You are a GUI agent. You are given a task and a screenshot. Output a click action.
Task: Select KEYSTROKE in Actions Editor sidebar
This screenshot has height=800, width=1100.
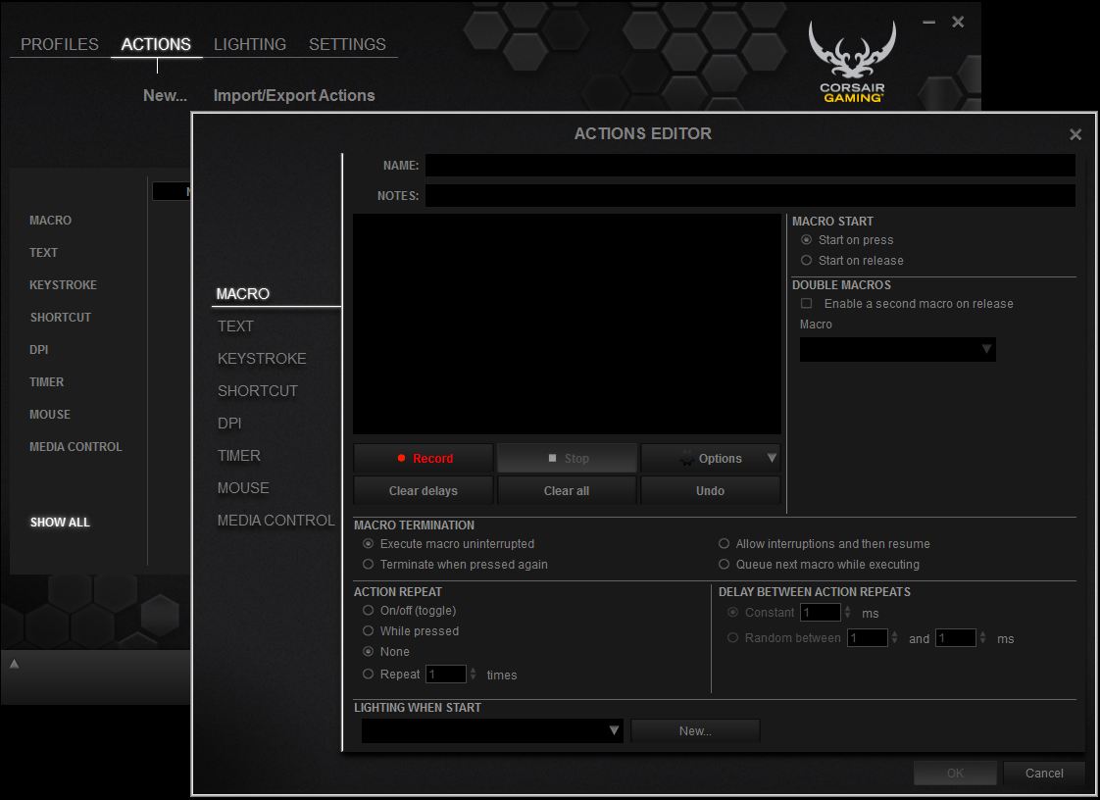coord(262,359)
